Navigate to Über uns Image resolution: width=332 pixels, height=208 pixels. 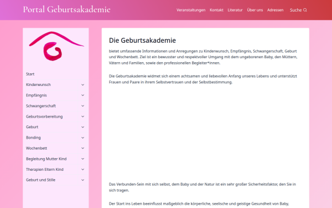(x=255, y=10)
